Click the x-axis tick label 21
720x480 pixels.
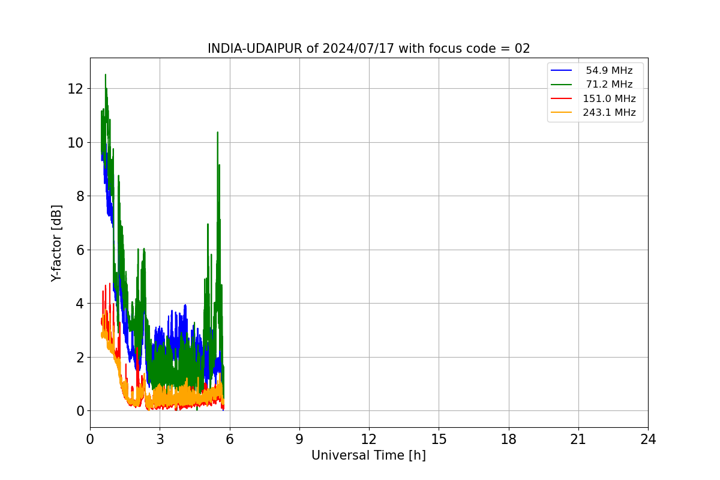578,439
